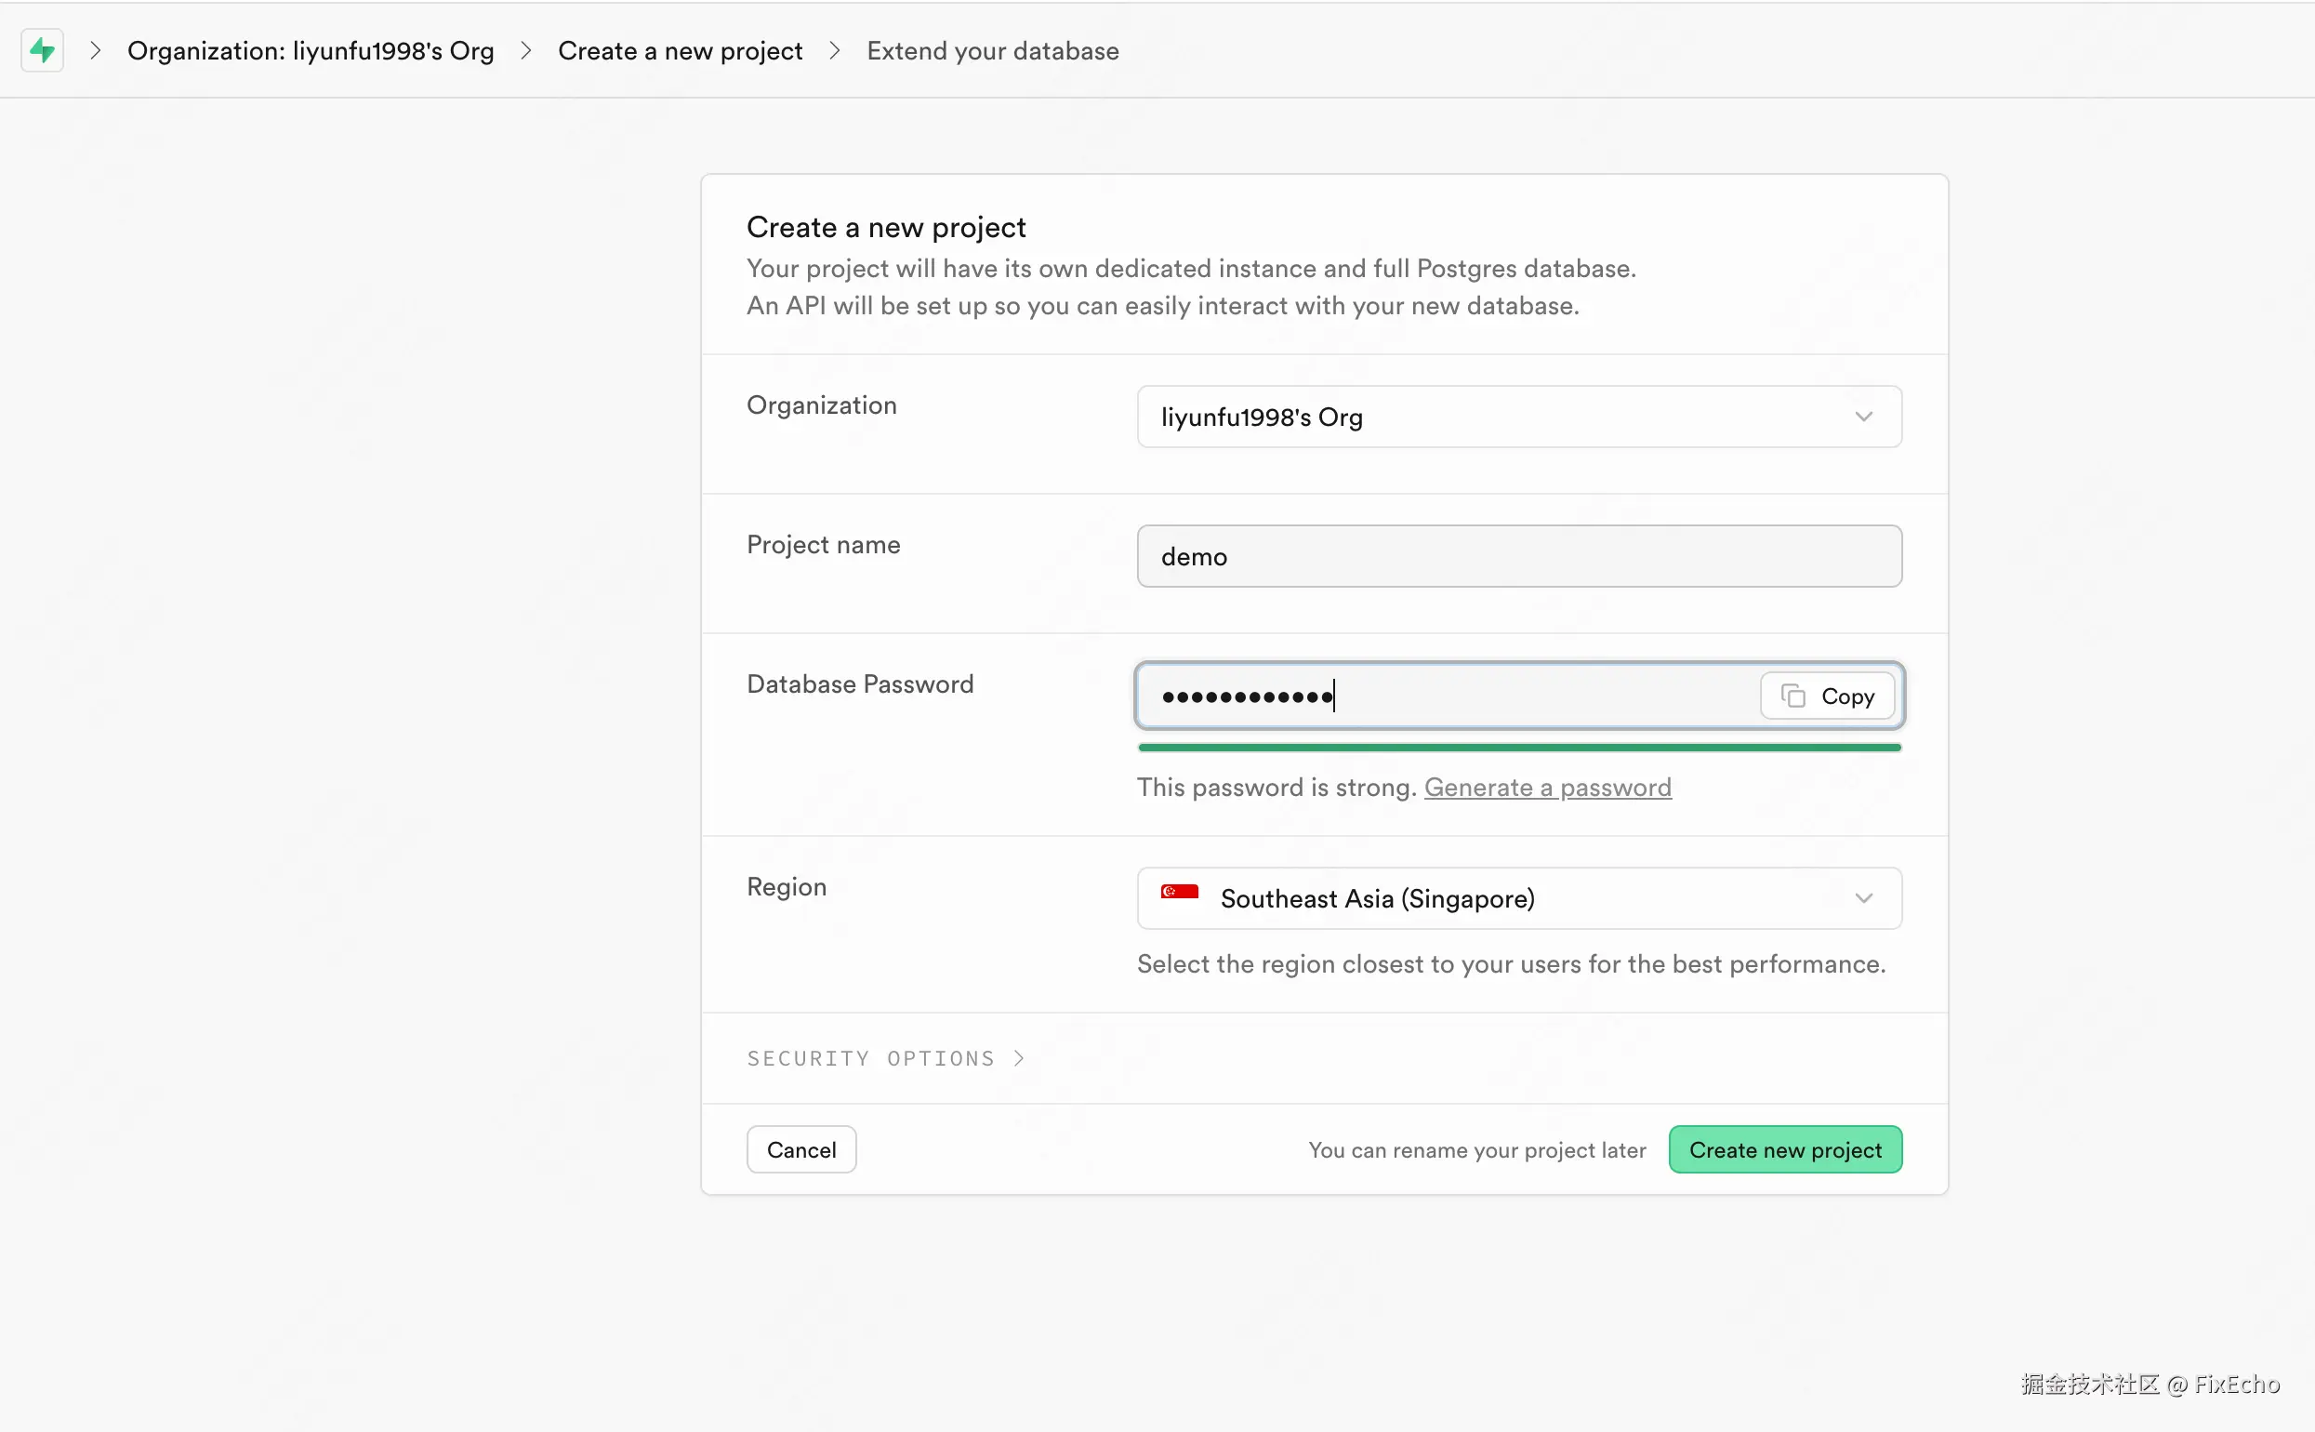The width and height of the screenshot is (2315, 1432).
Task: Click the Singapore flag icon
Action: coord(1180,892)
